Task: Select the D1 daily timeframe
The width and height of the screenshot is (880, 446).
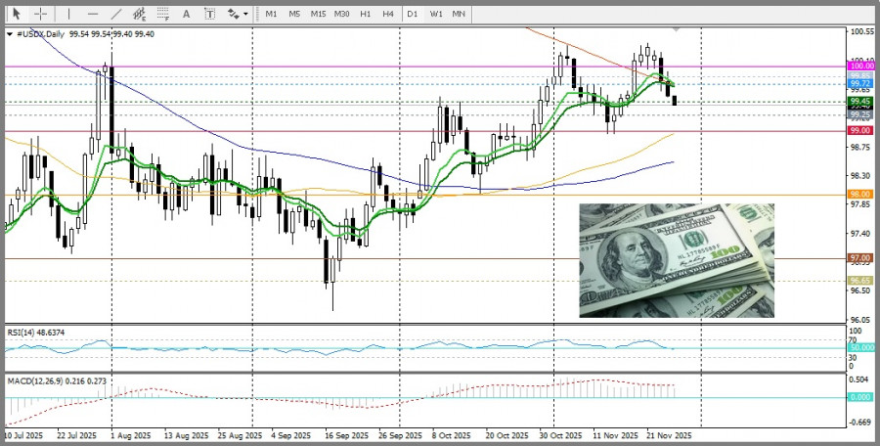Action: click(x=413, y=14)
